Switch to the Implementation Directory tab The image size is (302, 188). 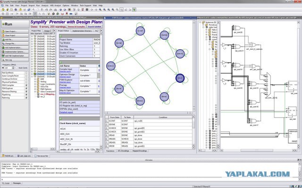pos(82,31)
